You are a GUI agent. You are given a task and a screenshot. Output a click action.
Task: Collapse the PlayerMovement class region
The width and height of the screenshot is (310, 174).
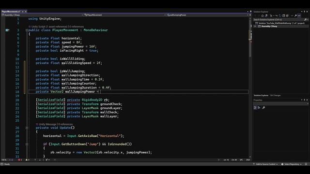click(x=27, y=30)
